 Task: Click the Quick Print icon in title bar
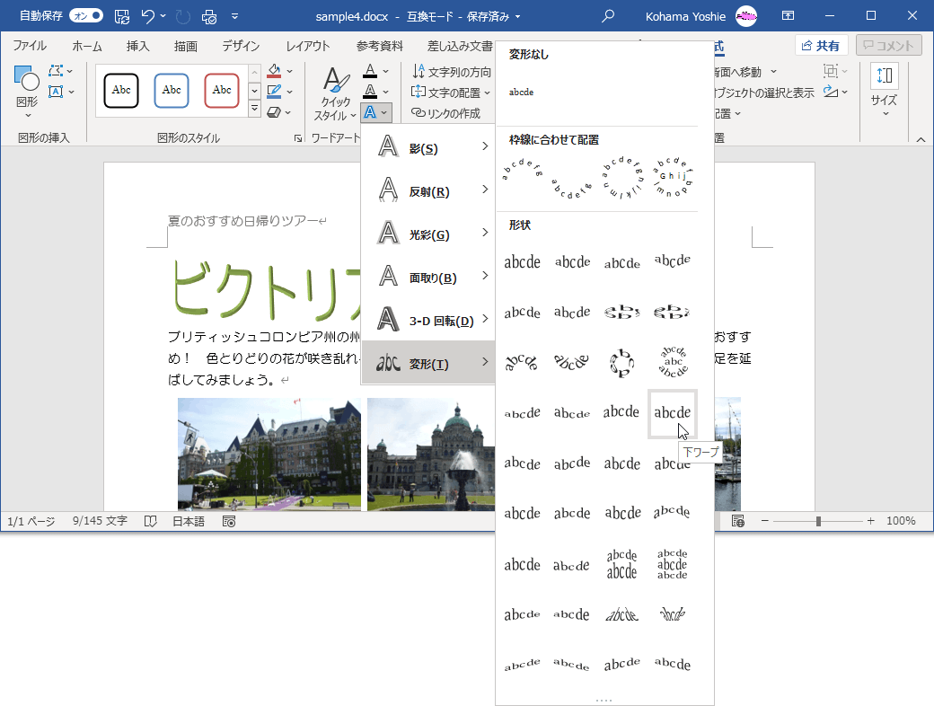click(x=209, y=17)
